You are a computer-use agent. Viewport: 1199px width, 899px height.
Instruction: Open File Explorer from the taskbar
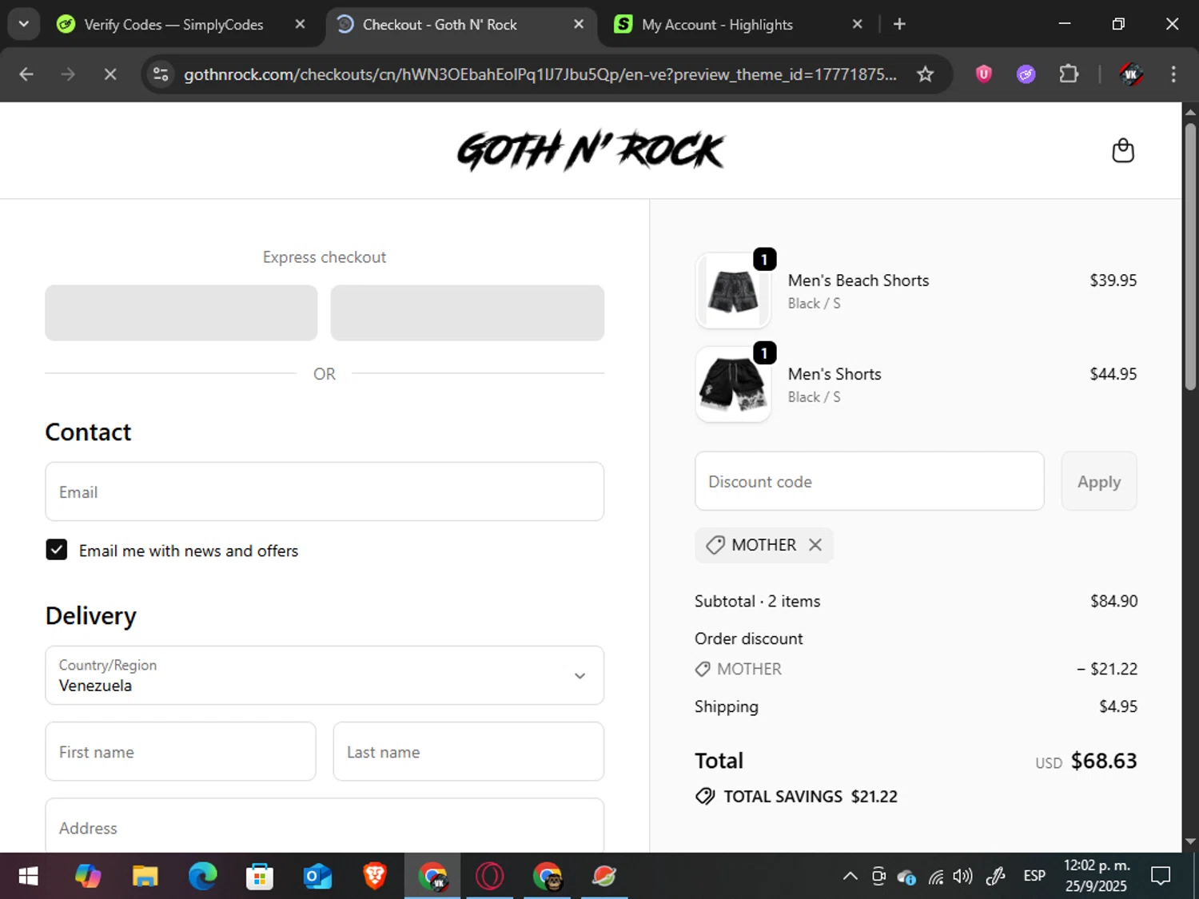click(x=145, y=876)
